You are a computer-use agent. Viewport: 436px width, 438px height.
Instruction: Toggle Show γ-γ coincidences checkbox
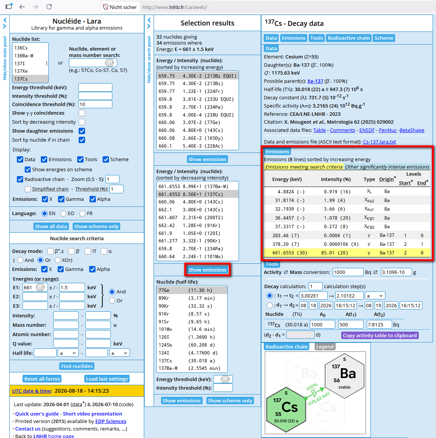pos(82,113)
